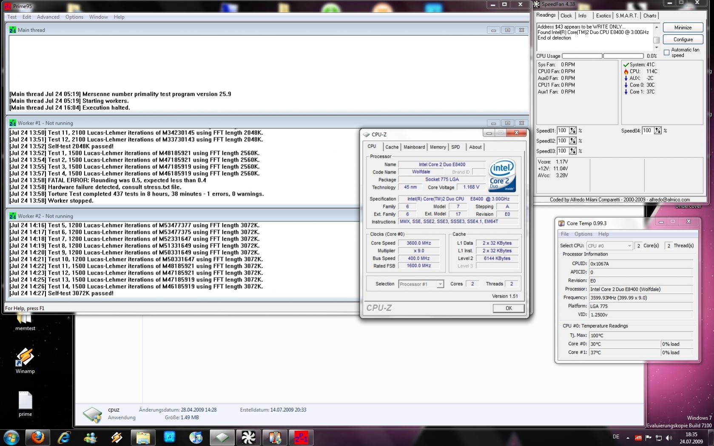Open the Windows Start menu
Viewport: 714px width, 446px height.
pos(11,437)
